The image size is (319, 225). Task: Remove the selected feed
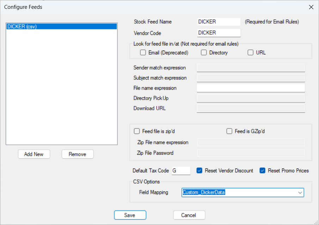[x=78, y=154]
